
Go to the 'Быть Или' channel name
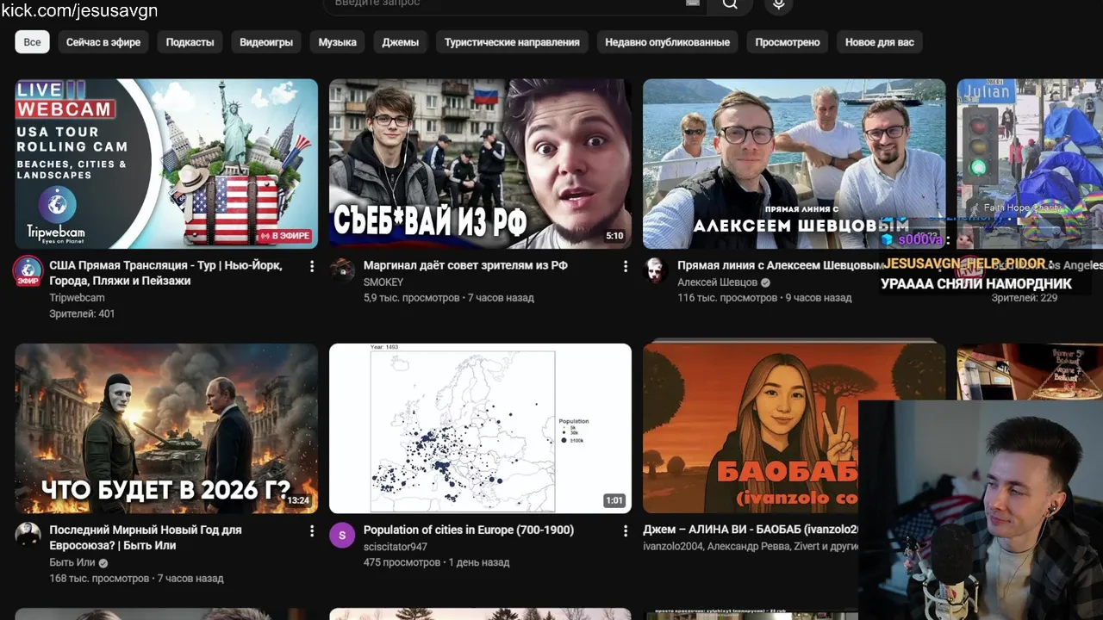click(x=72, y=563)
